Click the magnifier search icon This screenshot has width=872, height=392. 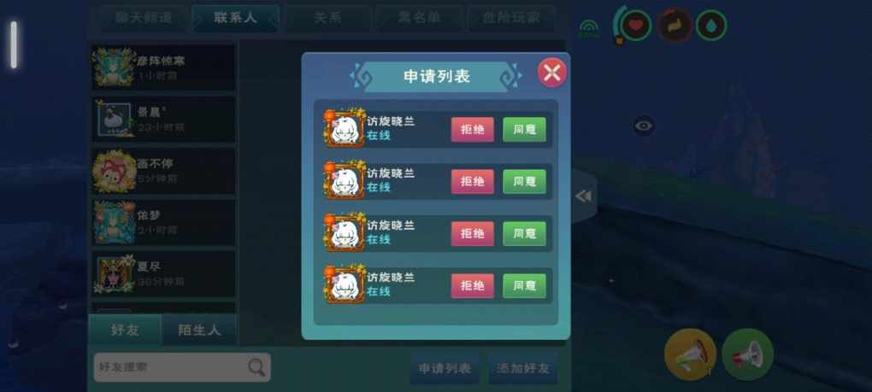256,367
